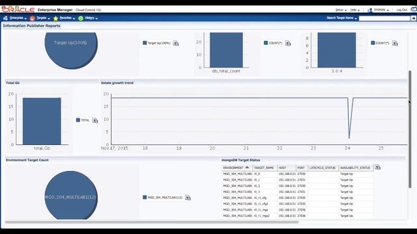This screenshot has height=234, width=417.
Task: Open the Help dropdown
Action: pos(354,10)
